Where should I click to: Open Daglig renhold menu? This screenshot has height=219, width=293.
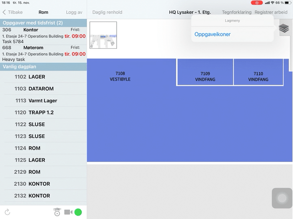click(107, 12)
